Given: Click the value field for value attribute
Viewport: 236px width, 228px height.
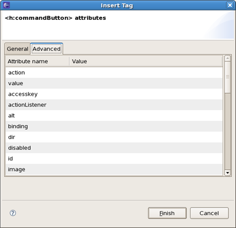Looking at the screenshot, I should (x=146, y=83).
